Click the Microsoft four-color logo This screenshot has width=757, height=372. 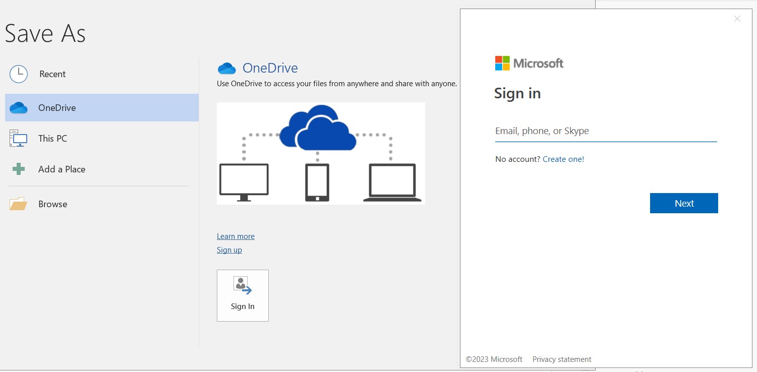coord(502,63)
